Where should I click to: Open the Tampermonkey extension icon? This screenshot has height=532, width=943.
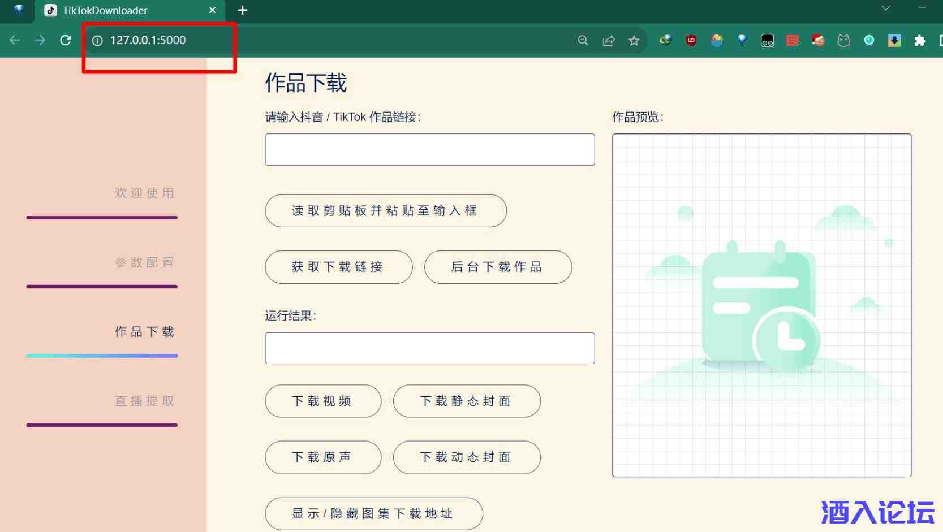tap(767, 40)
